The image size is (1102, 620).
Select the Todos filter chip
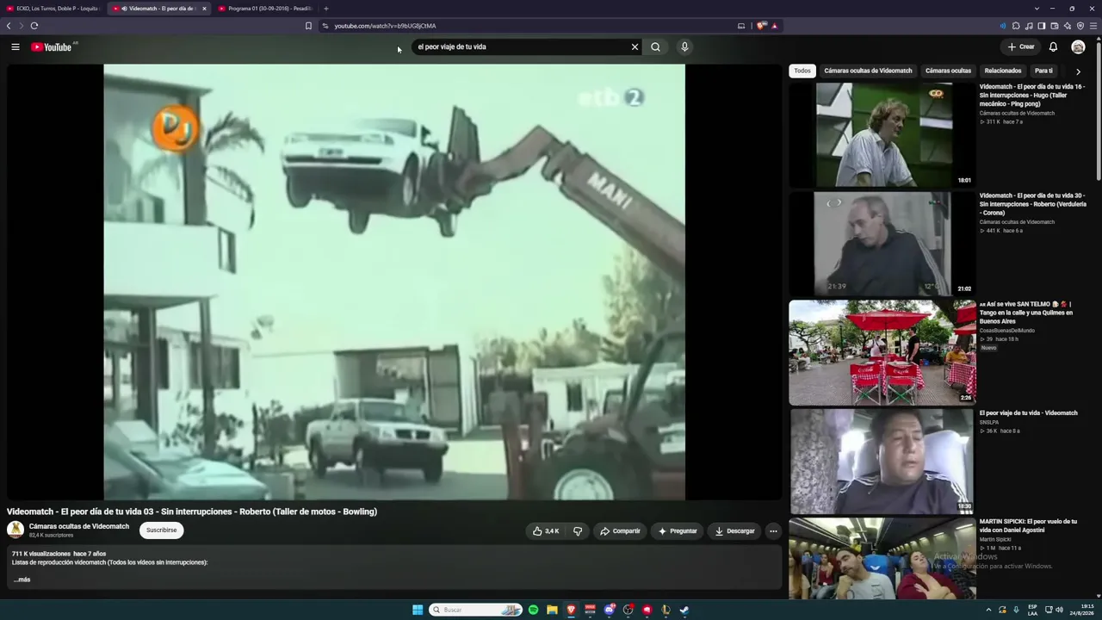pyautogui.click(x=802, y=71)
